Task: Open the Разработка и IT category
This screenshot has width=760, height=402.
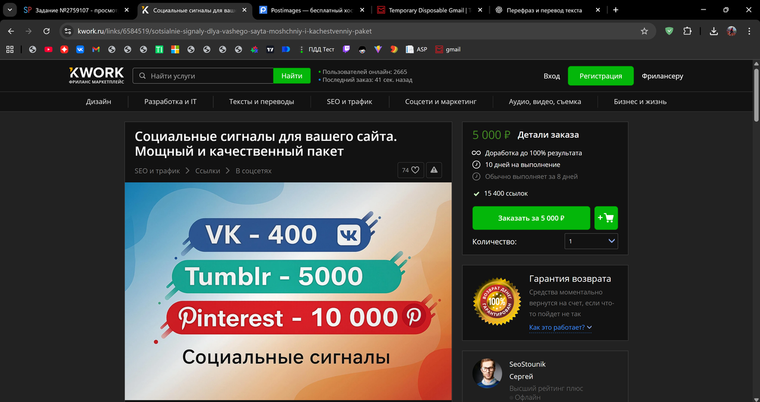Action: pyautogui.click(x=170, y=102)
